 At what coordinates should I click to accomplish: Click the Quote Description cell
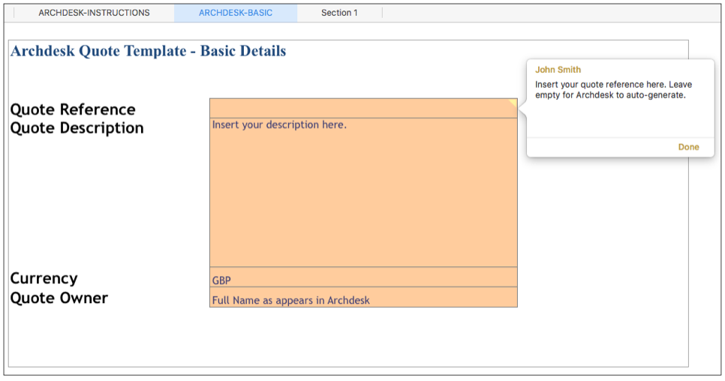[363, 193]
